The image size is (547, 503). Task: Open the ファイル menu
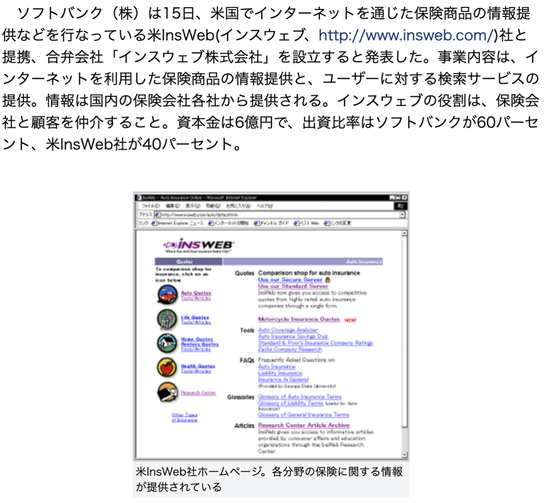click(x=150, y=206)
